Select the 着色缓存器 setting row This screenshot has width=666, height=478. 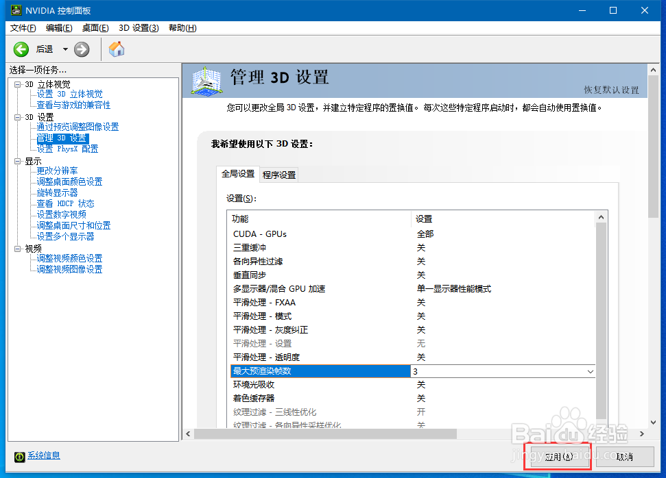click(x=412, y=399)
